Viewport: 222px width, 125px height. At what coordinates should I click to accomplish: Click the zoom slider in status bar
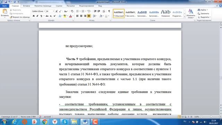point(211,117)
